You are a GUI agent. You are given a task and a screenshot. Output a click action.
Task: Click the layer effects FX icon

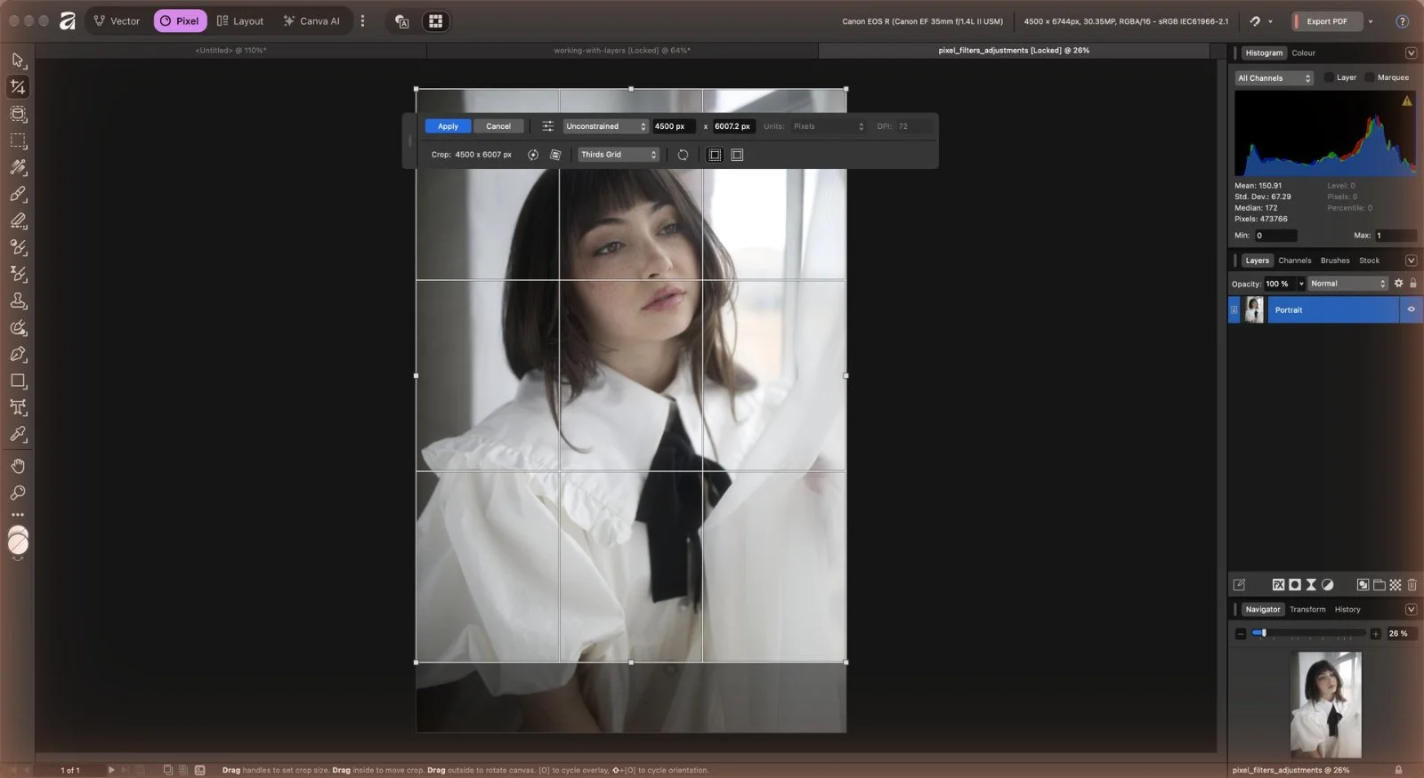coord(1278,584)
